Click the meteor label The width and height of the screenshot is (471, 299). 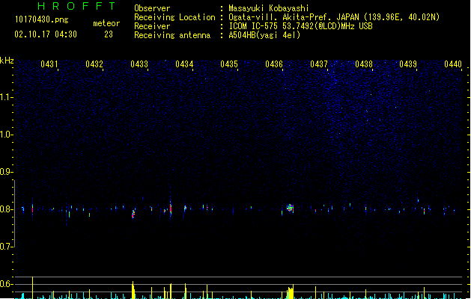pyautogui.click(x=106, y=23)
